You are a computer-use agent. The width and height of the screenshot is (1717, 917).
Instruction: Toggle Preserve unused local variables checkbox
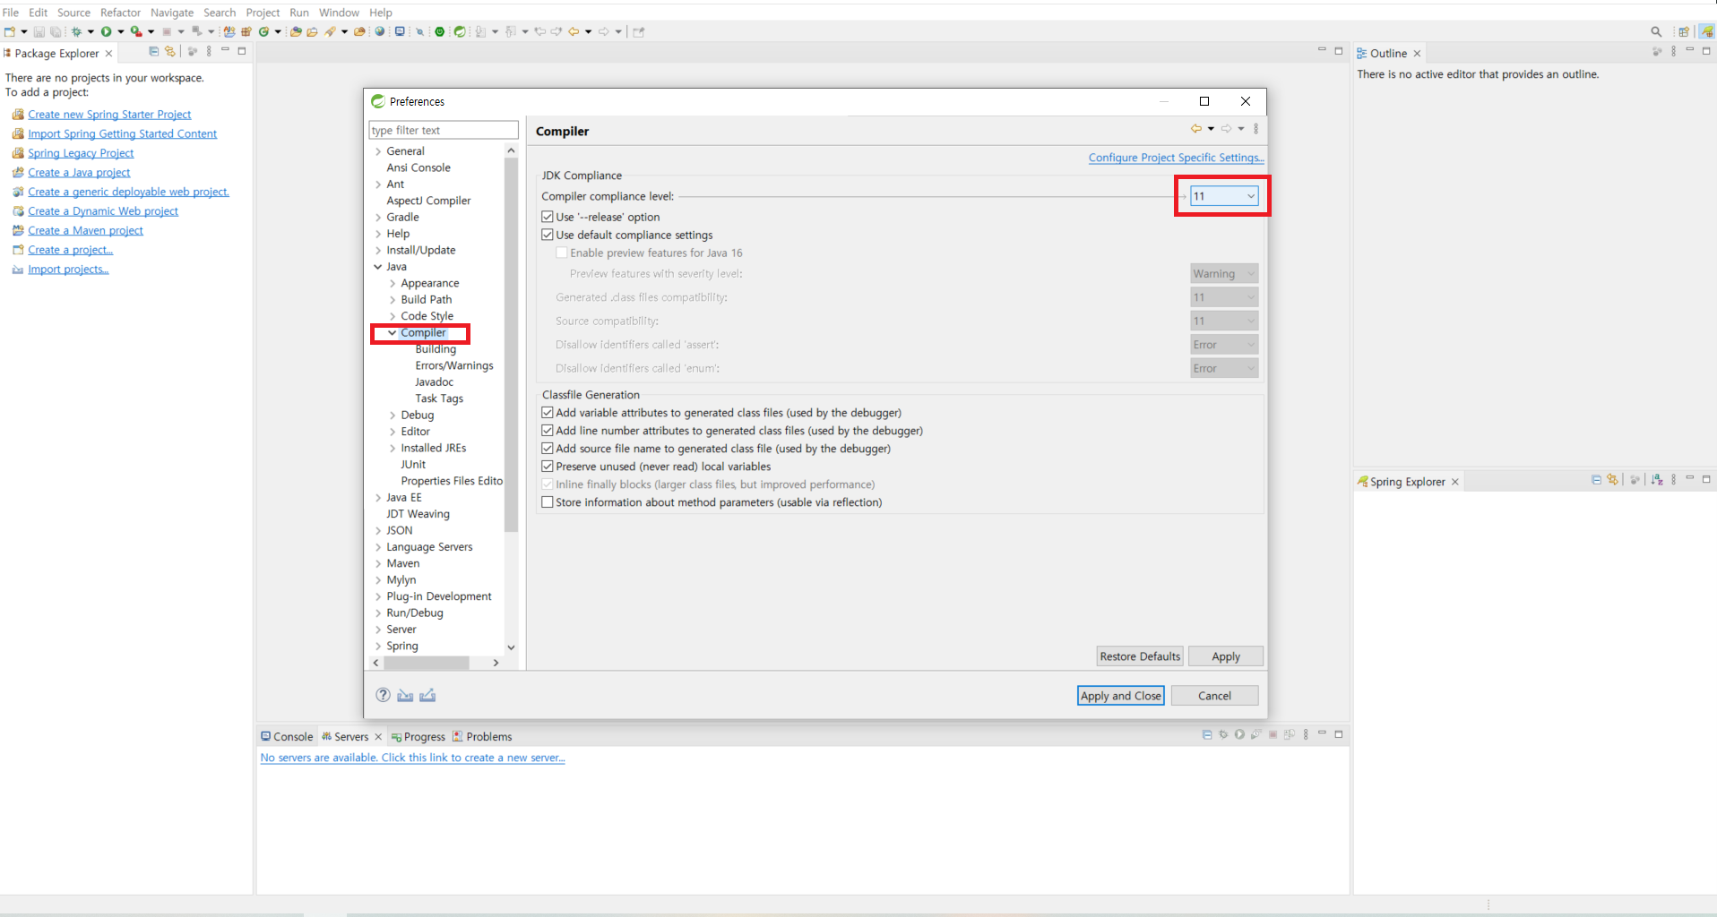pos(548,467)
